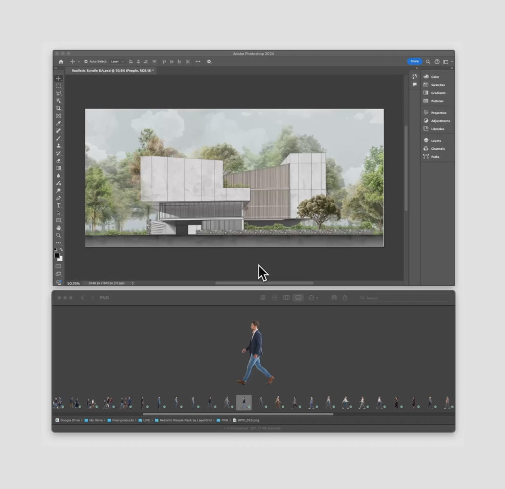Switch Finder to gallery view

pyautogui.click(x=298, y=298)
